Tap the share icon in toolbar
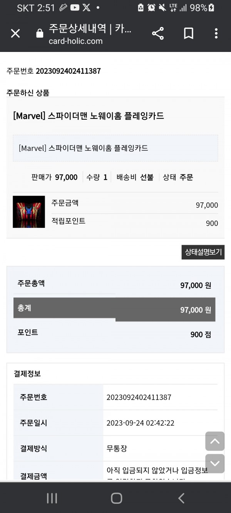 (x=158, y=34)
